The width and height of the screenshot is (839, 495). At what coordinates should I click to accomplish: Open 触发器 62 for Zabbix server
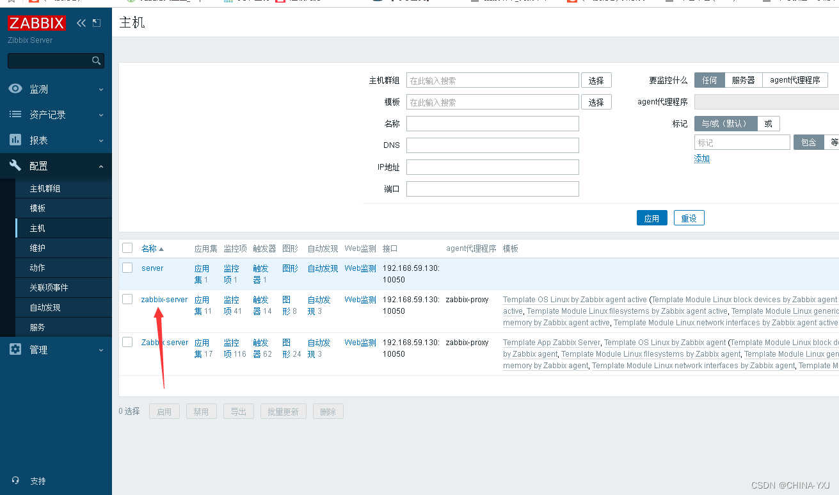[262, 348]
